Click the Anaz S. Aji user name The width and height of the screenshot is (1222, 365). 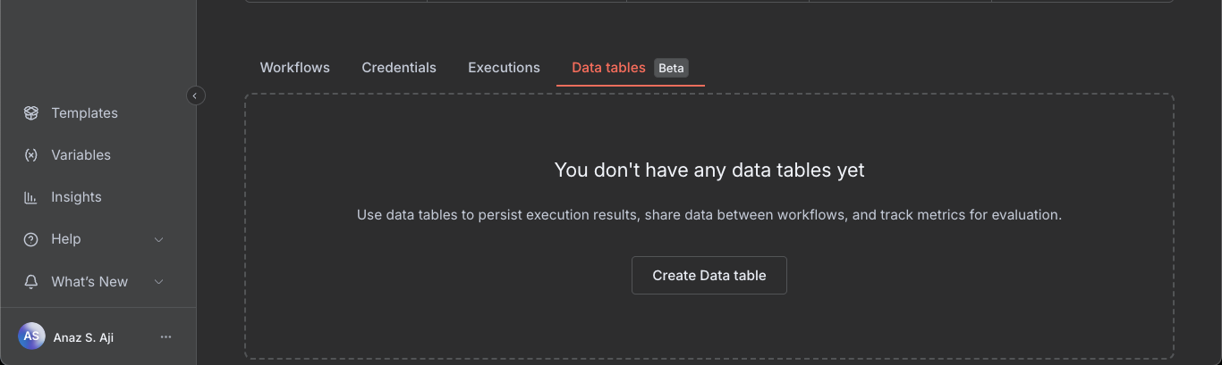83,337
